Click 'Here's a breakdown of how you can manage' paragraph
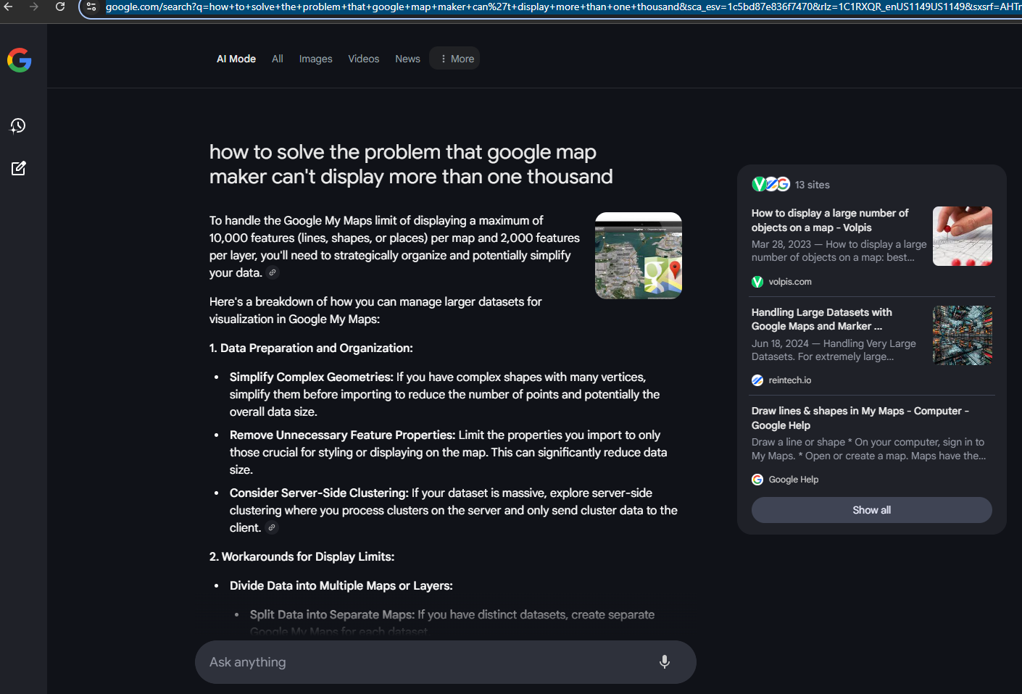Viewport: 1022px width, 694px height. [x=375, y=311]
